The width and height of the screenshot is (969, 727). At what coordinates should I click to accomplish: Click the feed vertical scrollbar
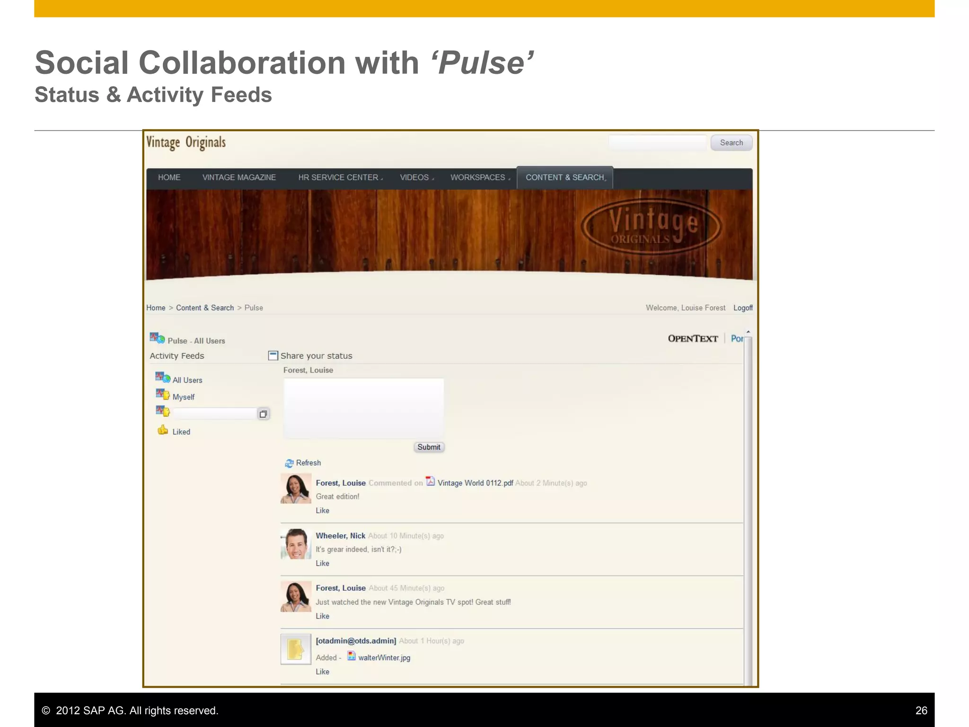pyautogui.click(x=748, y=511)
